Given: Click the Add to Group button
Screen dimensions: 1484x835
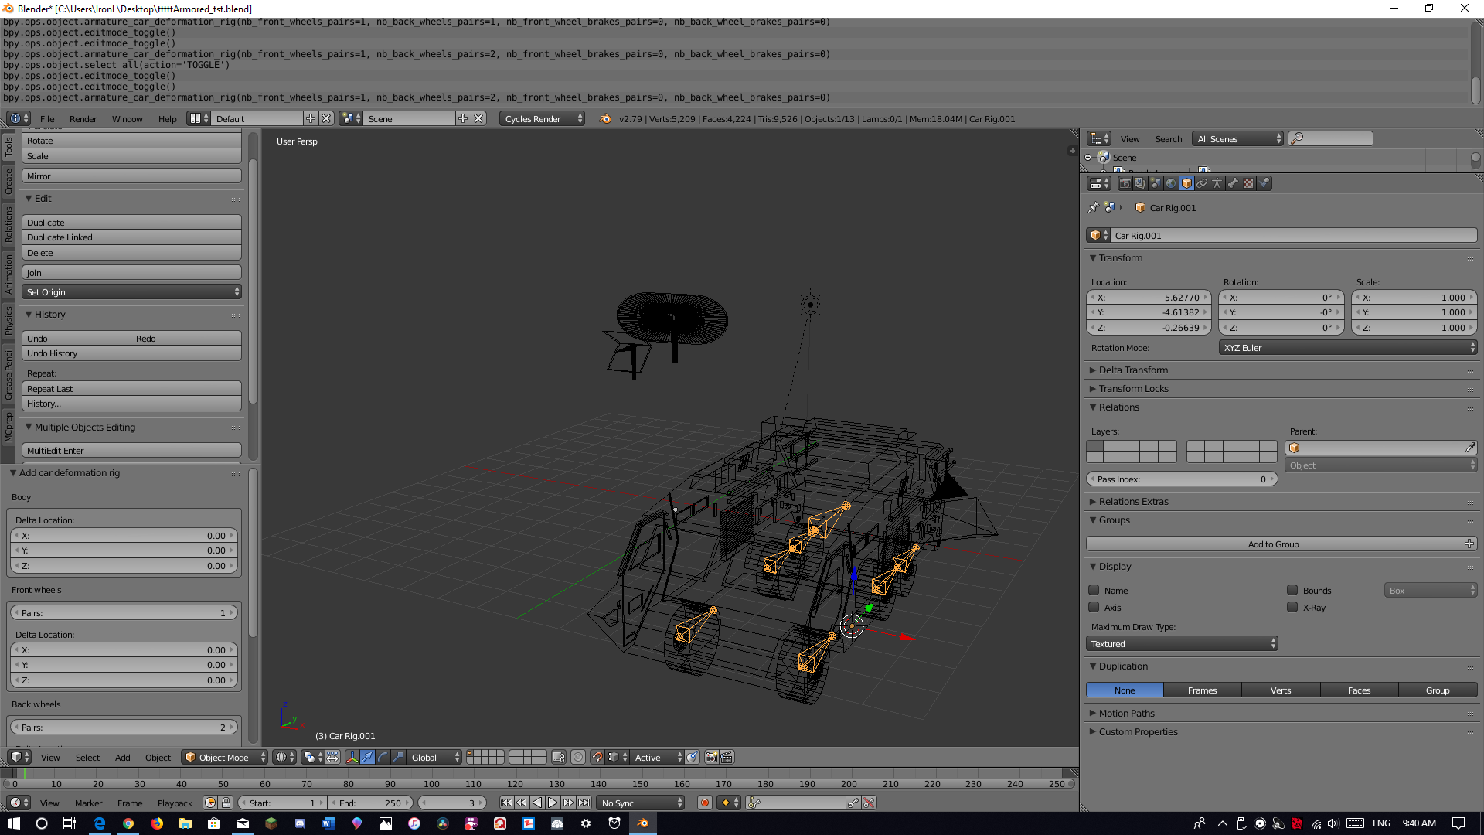Looking at the screenshot, I should pyautogui.click(x=1273, y=544).
